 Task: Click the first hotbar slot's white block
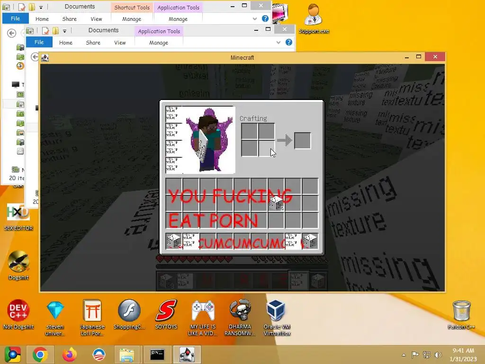point(174,241)
